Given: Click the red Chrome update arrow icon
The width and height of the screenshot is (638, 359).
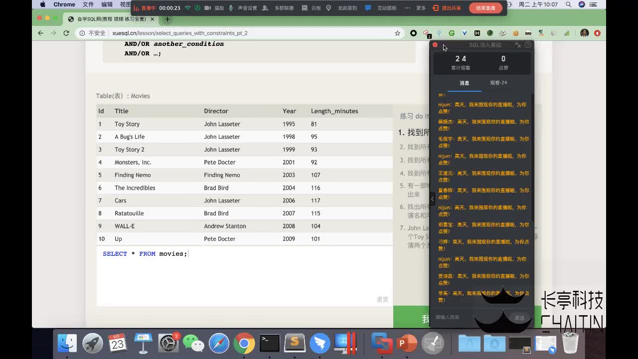Looking at the screenshot, I should click(x=597, y=33).
